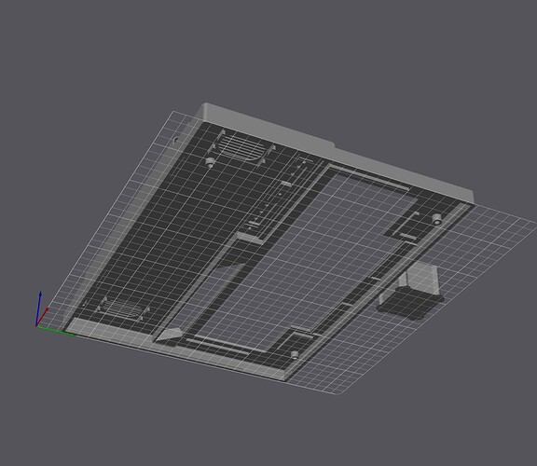537x466 pixels.
Task: Select the large oval vent grille
Action: click(242, 147)
